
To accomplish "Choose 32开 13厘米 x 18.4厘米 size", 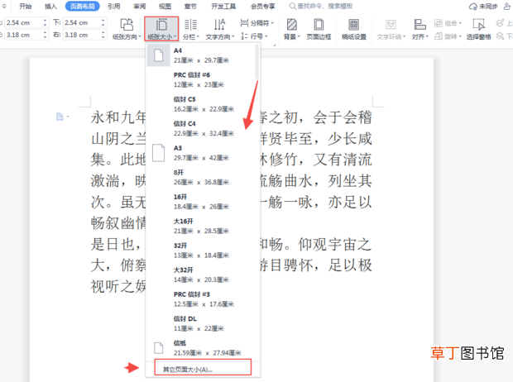I will tap(200, 251).
